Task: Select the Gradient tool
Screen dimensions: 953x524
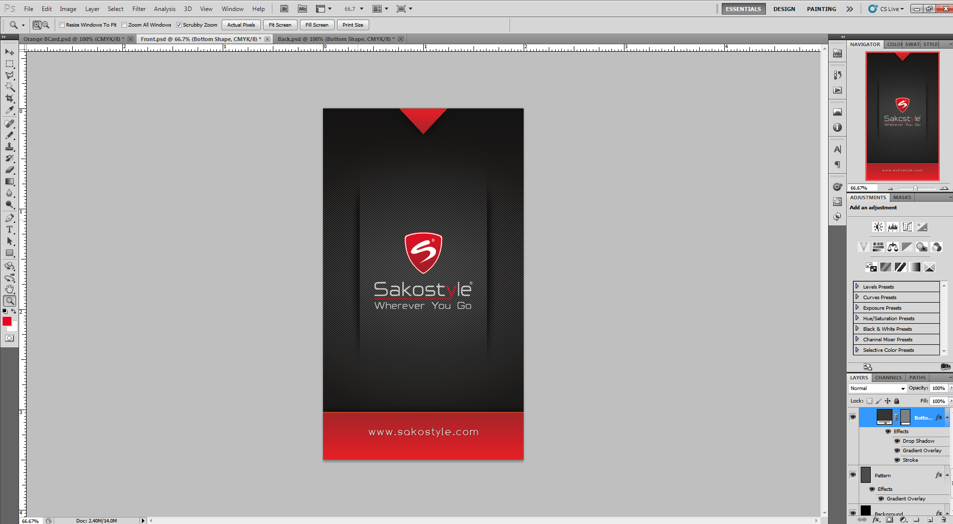Action: coord(10,181)
